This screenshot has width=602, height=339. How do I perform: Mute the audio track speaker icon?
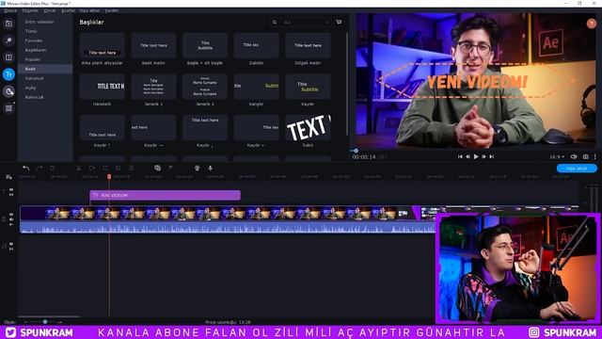click(11, 244)
